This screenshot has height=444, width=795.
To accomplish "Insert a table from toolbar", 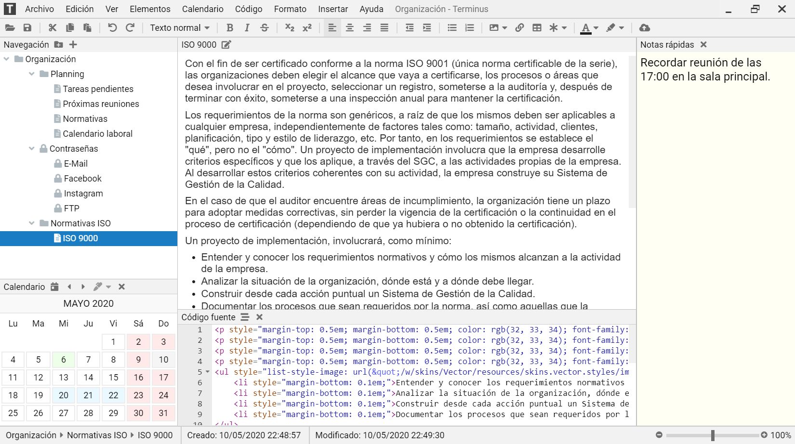I will (537, 28).
